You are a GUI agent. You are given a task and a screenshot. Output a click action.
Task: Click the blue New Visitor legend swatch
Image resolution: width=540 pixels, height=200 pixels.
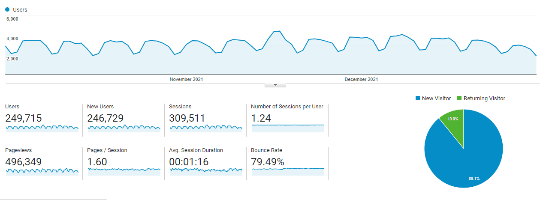pos(417,99)
